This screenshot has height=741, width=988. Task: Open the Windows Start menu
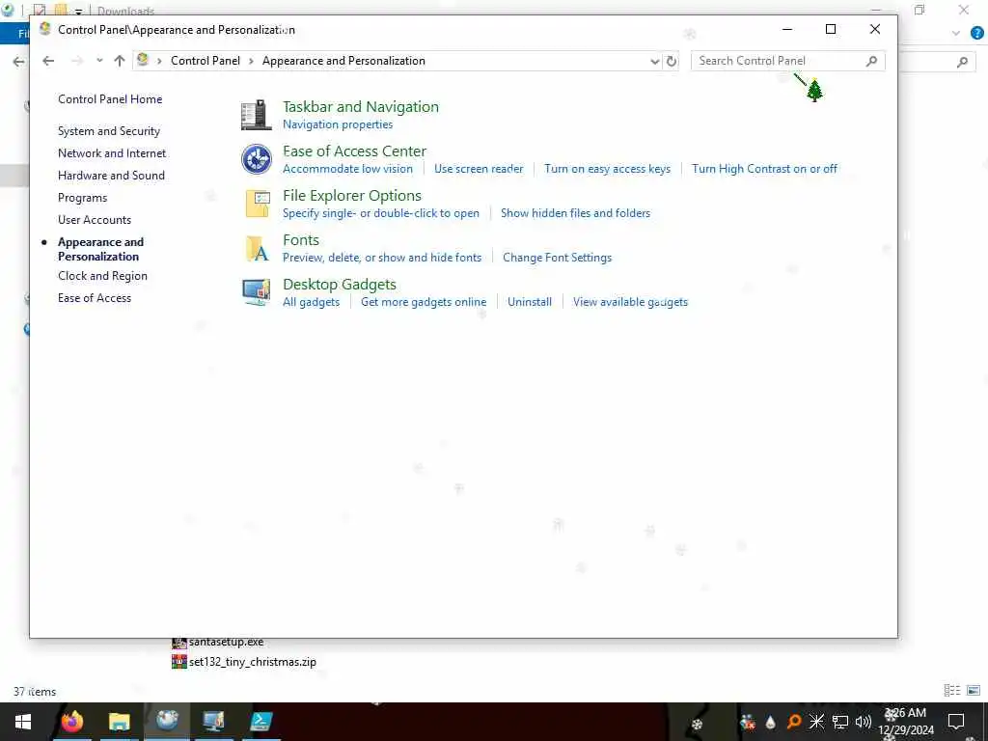pyautogui.click(x=23, y=722)
